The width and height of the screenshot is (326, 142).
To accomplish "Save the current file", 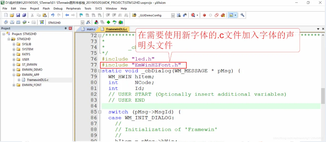I will 18,15.
